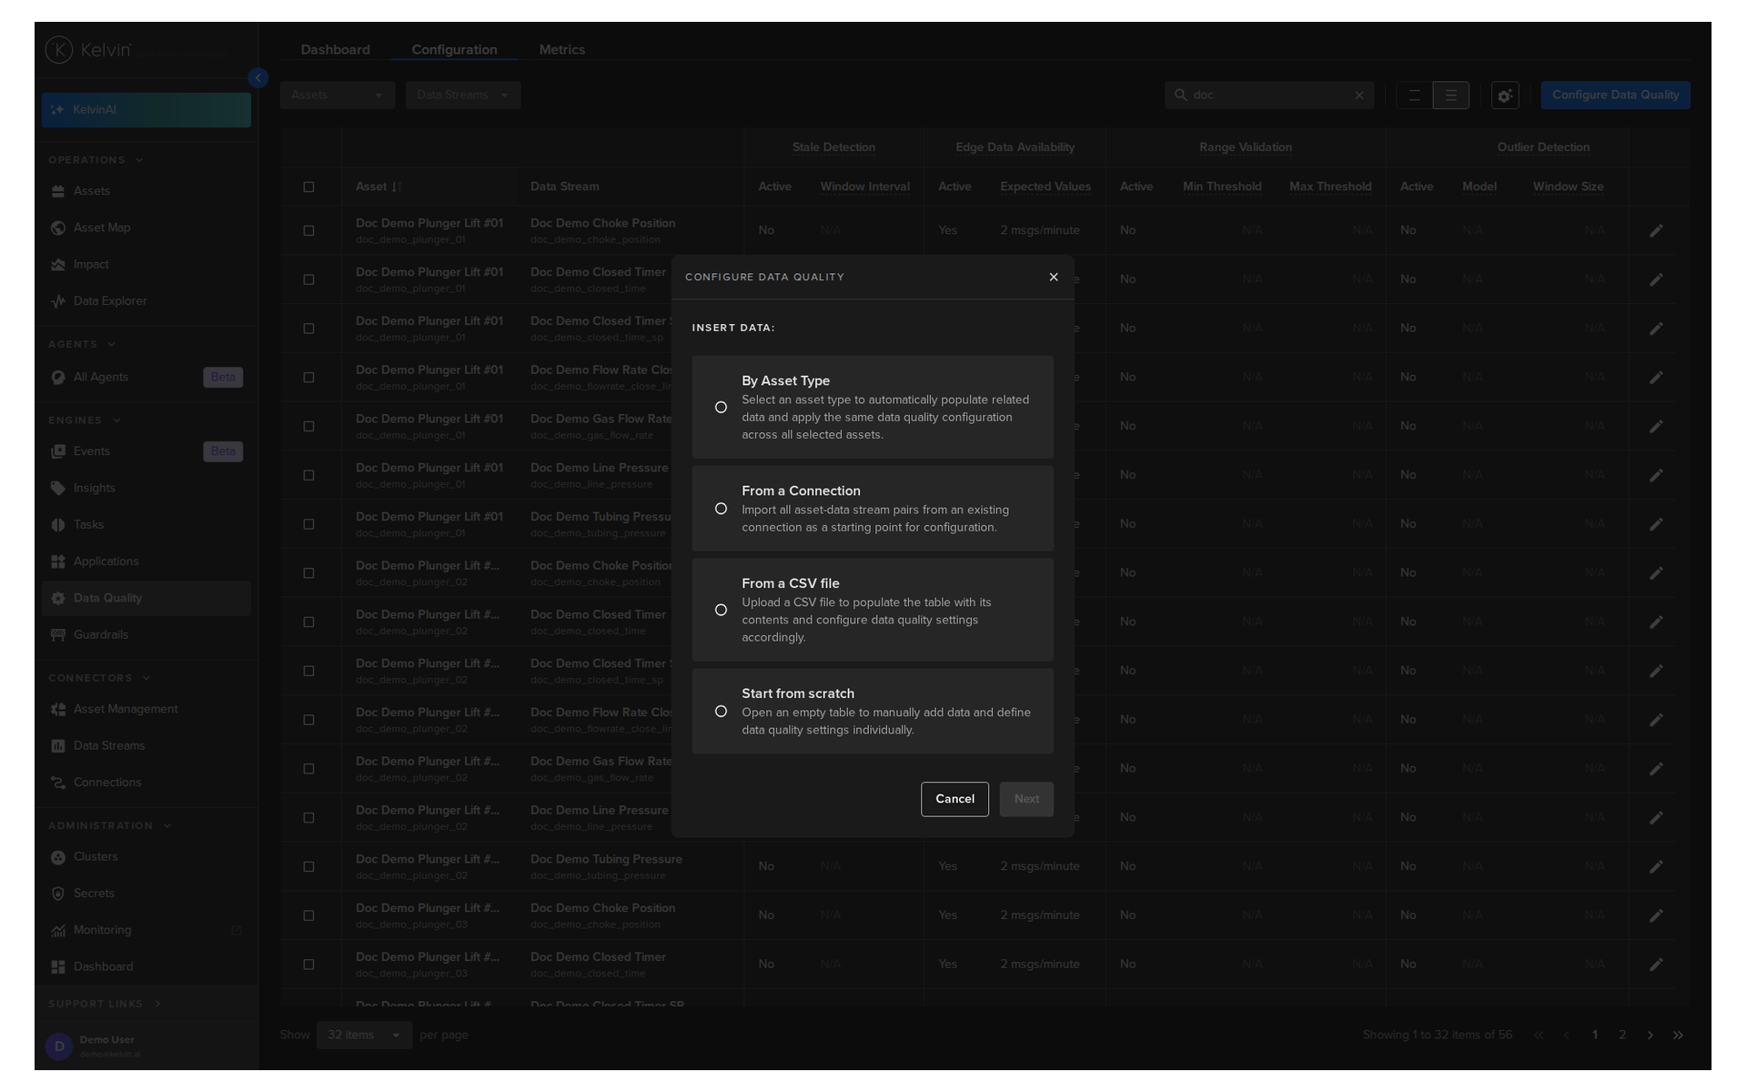Open Events in the sidebar

coord(146,451)
